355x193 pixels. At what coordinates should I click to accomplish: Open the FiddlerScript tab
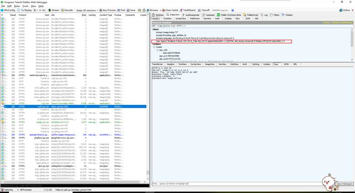tap(251, 15)
